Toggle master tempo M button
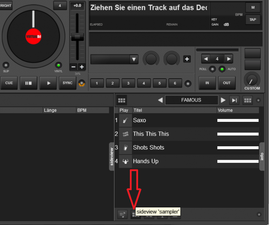This screenshot has height=225, width=269. (253, 7)
